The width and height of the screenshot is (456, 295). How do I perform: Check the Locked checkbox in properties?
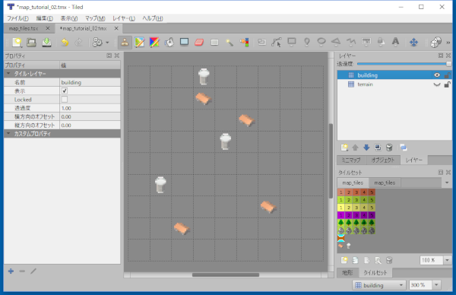pyautogui.click(x=65, y=100)
